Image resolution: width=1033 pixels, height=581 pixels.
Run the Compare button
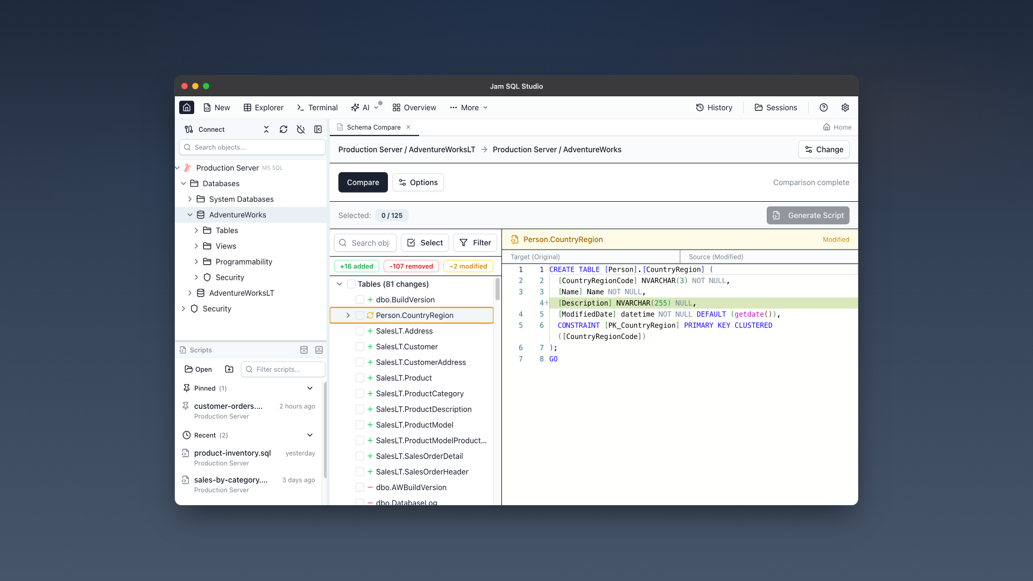(x=363, y=182)
